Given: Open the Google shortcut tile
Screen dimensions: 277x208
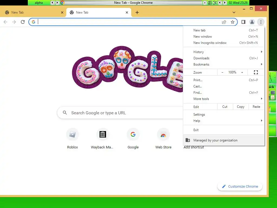Looking at the screenshot, I should point(133,139).
